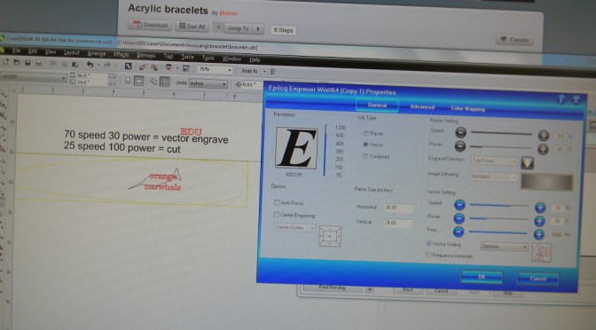Screen dimensions: 596x330
Task: Click the Vector Speed slider track
Action: (x=499, y=205)
